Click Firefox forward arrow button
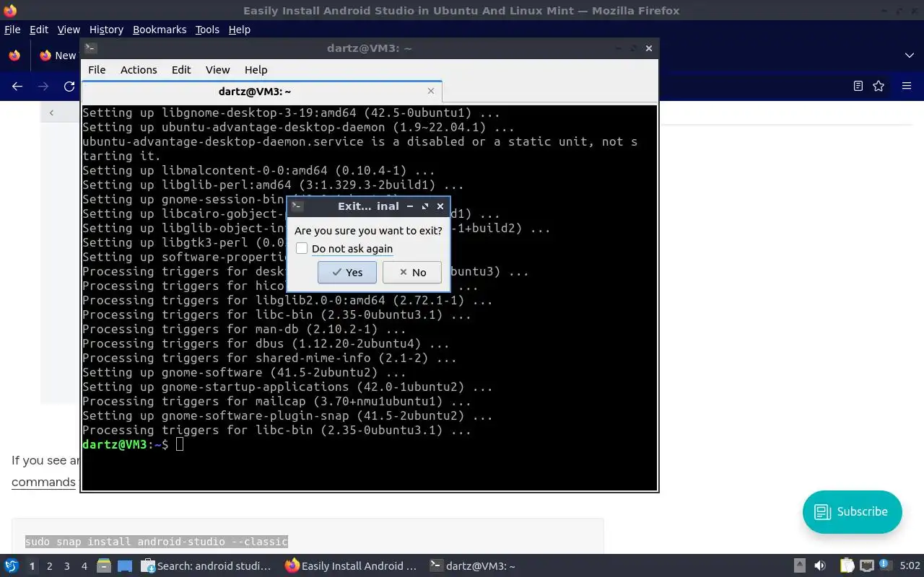This screenshot has width=924, height=577. [x=43, y=86]
